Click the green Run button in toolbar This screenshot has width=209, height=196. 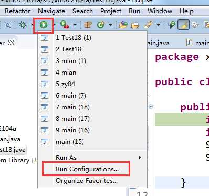[x=44, y=25]
